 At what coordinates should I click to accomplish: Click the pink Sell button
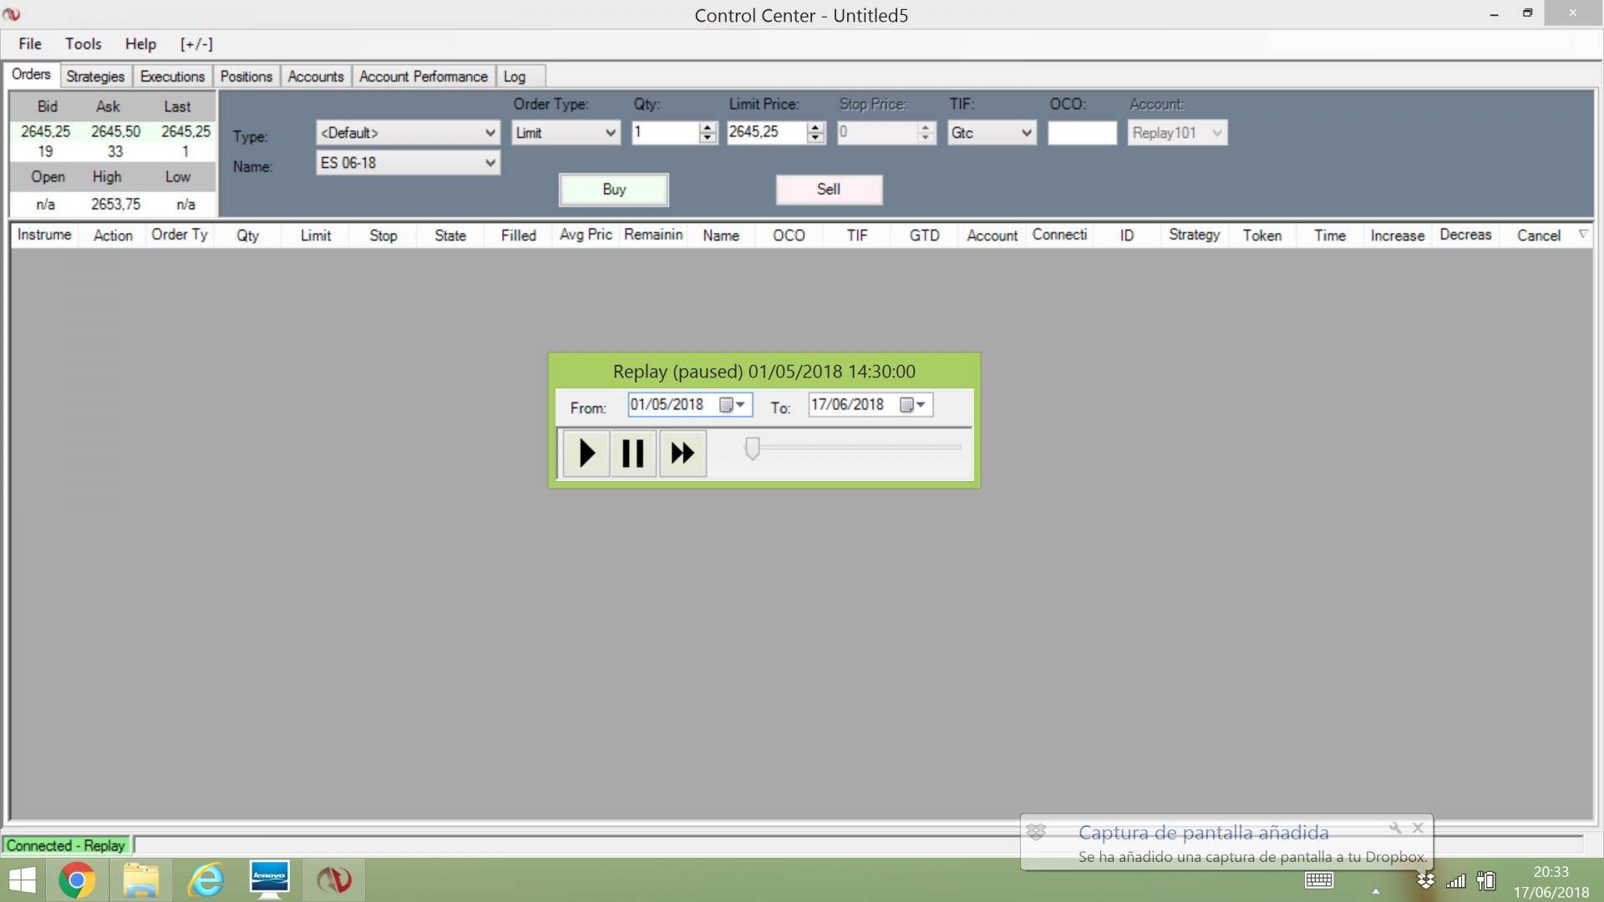coord(829,190)
